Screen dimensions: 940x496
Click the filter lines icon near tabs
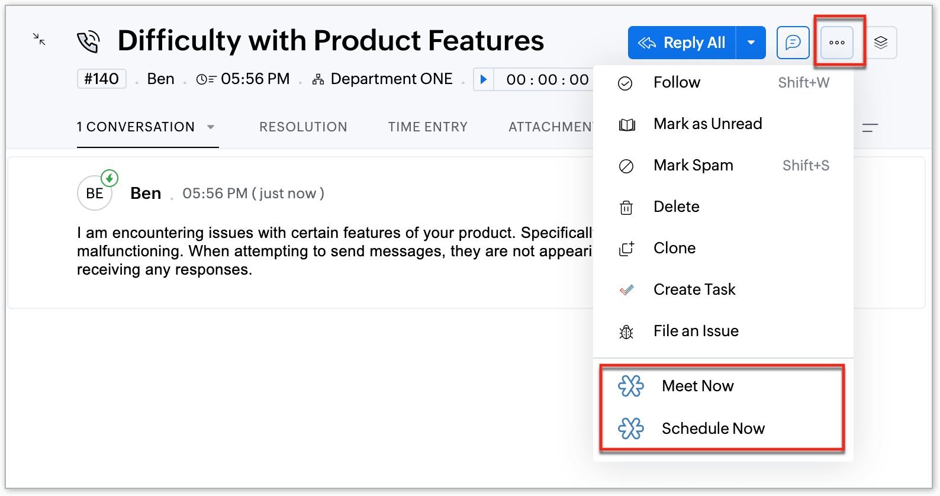pos(870,127)
